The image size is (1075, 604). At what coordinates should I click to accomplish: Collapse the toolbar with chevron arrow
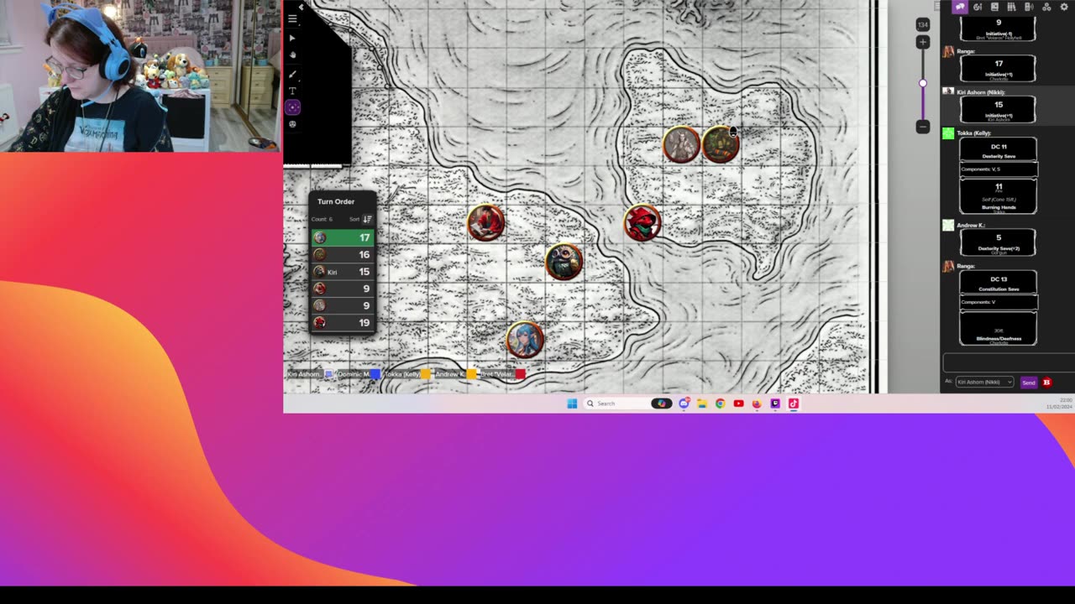301,7
